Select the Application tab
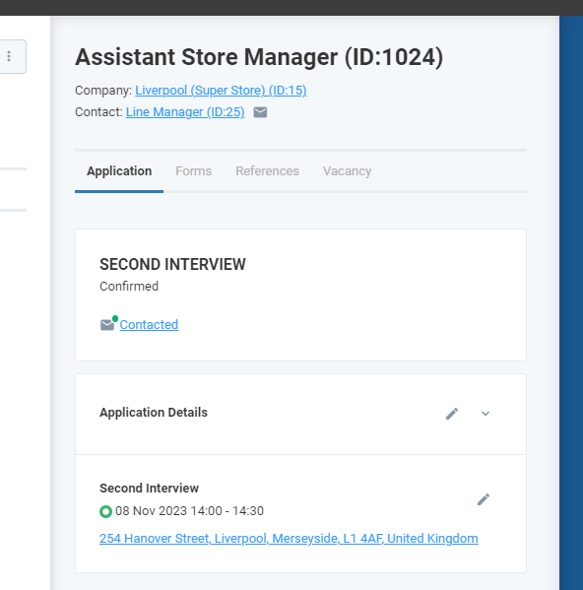The height and width of the screenshot is (590, 583). coord(119,171)
